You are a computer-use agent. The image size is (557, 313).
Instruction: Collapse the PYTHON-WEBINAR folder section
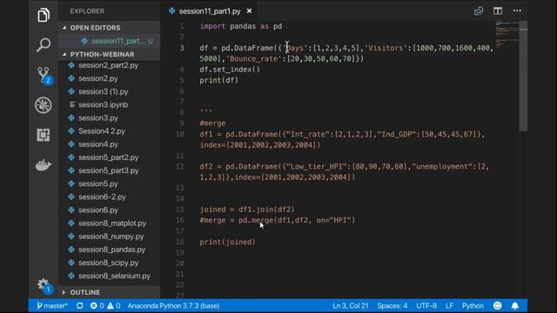[x=110, y=54]
